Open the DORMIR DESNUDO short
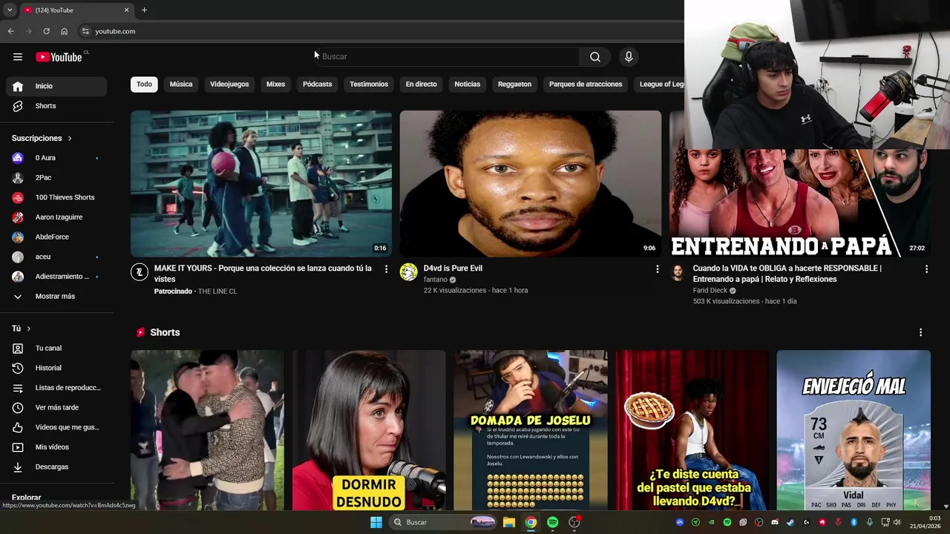The height and width of the screenshot is (534, 950). 369,430
